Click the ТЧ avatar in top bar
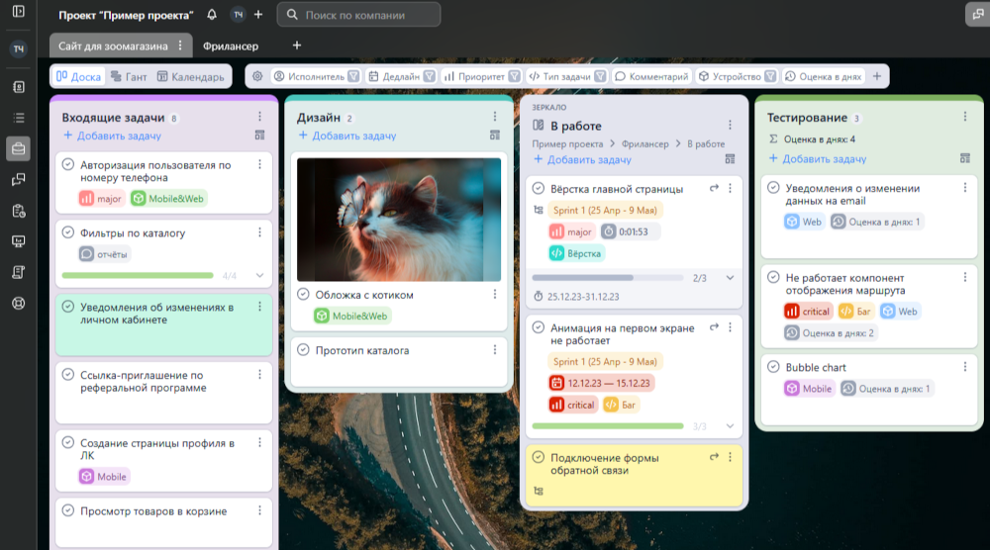Image resolution: width=990 pixels, height=550 pixels. [x=238, y=15]
